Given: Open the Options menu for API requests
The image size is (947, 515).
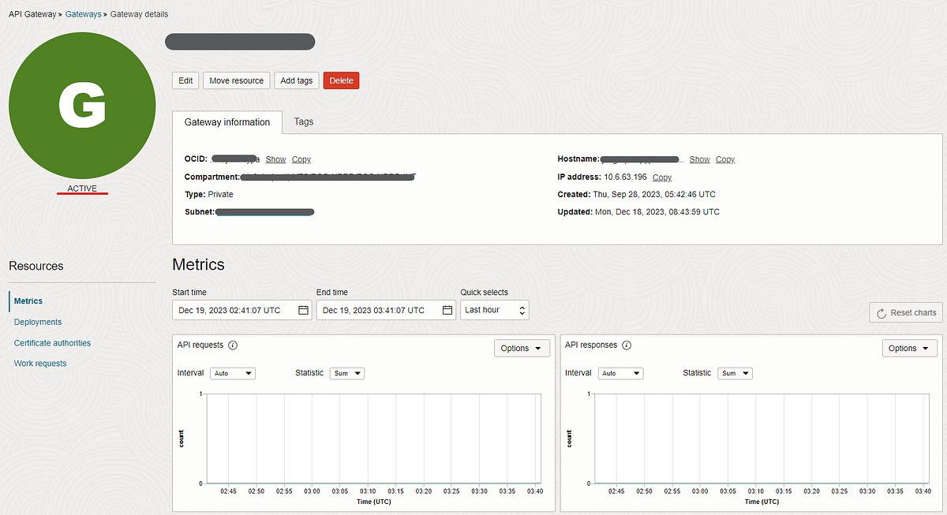Looking at the screenshot, I should pyautogui.click(x=522, y=348).
